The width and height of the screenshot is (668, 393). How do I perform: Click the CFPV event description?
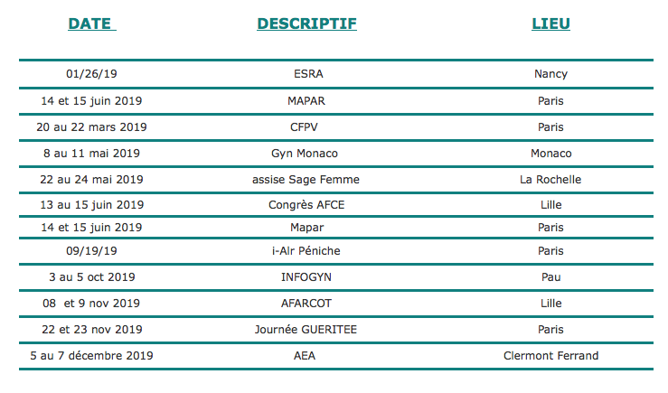coord(304,127)
